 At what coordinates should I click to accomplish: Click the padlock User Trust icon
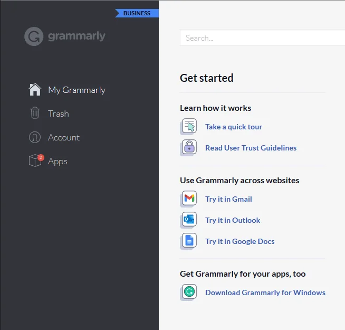tap(189, 147)
